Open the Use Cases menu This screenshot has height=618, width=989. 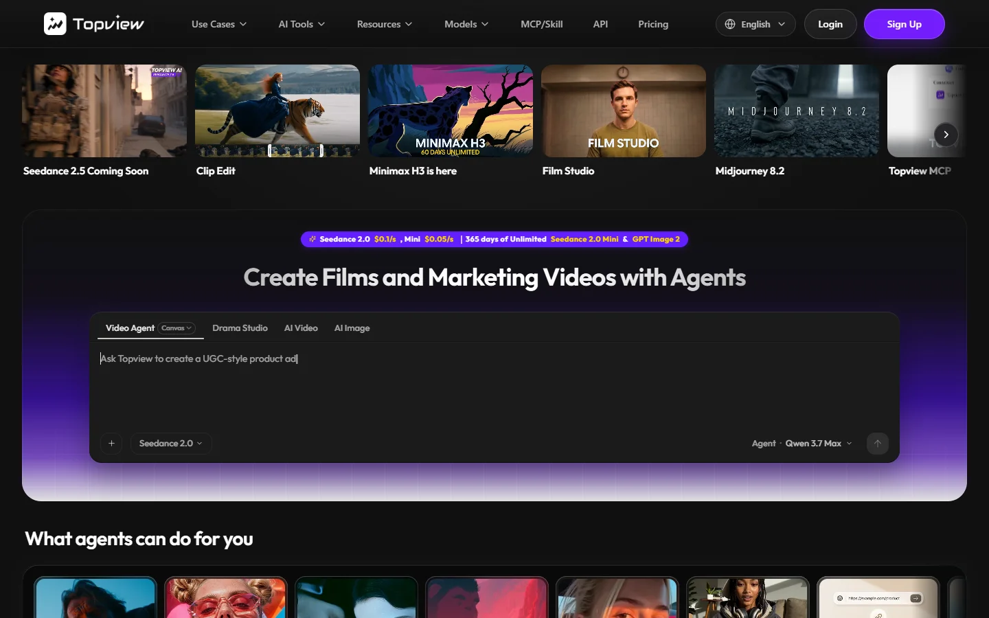(x=219, y=24)
